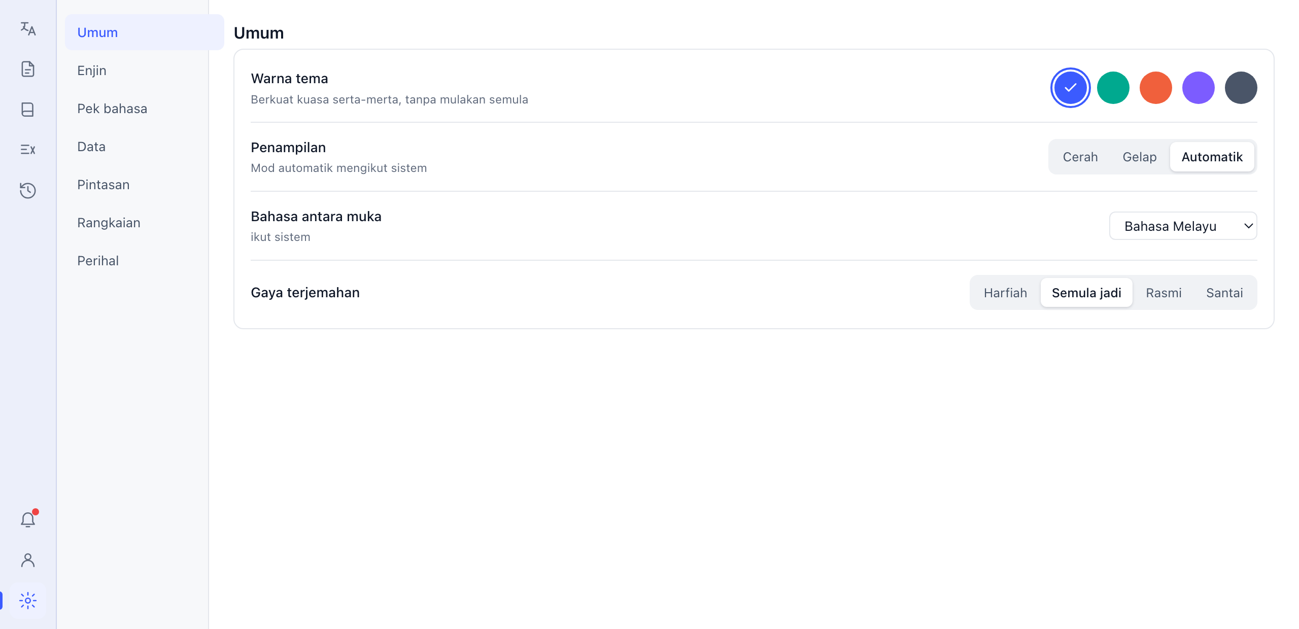Open notifications bell icon
This screenshot has height=629, width=1299.
(28, 519)
